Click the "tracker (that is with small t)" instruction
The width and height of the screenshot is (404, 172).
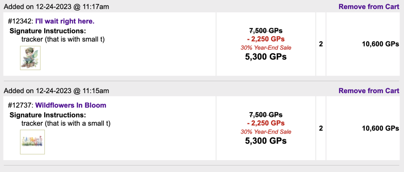63,39
